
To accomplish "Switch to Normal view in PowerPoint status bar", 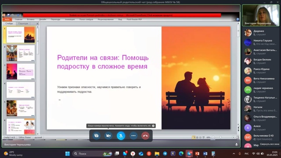I will pyautogui.click(x=194, y=137).
